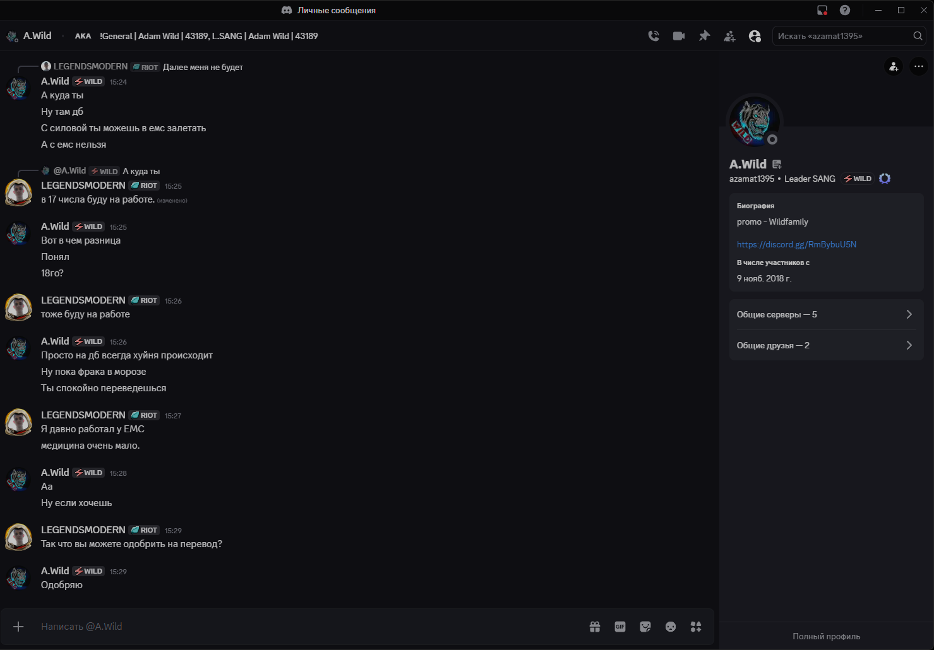Add friends to this DM
934x650 pixels.
click(729, 36)
